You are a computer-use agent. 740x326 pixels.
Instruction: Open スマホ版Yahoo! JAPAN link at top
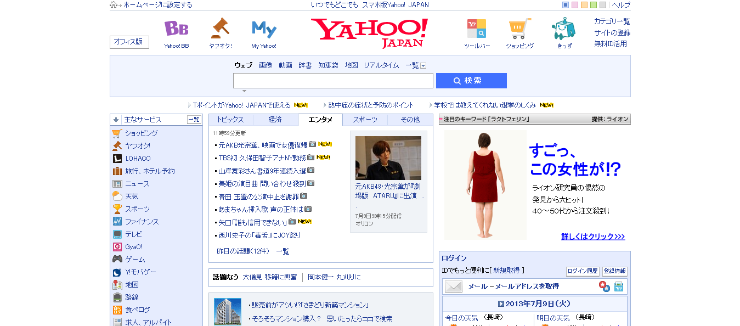396,5
